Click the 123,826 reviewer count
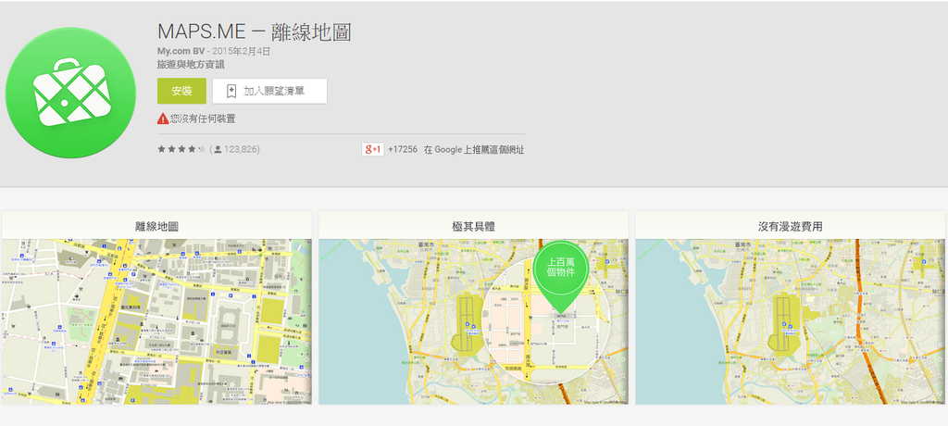This screenshot has height=426, width=948. [x=242, y=149]
